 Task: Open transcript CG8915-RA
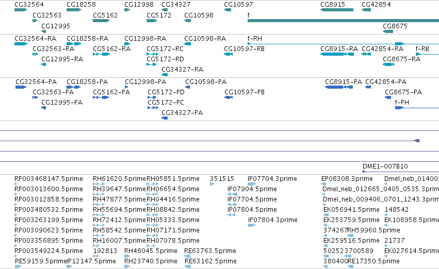[x=339, y=49]
